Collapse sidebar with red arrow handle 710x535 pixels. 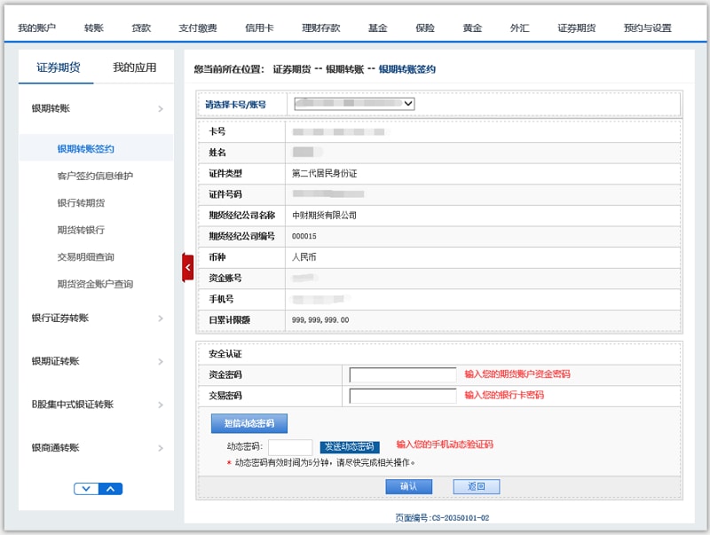187,267
